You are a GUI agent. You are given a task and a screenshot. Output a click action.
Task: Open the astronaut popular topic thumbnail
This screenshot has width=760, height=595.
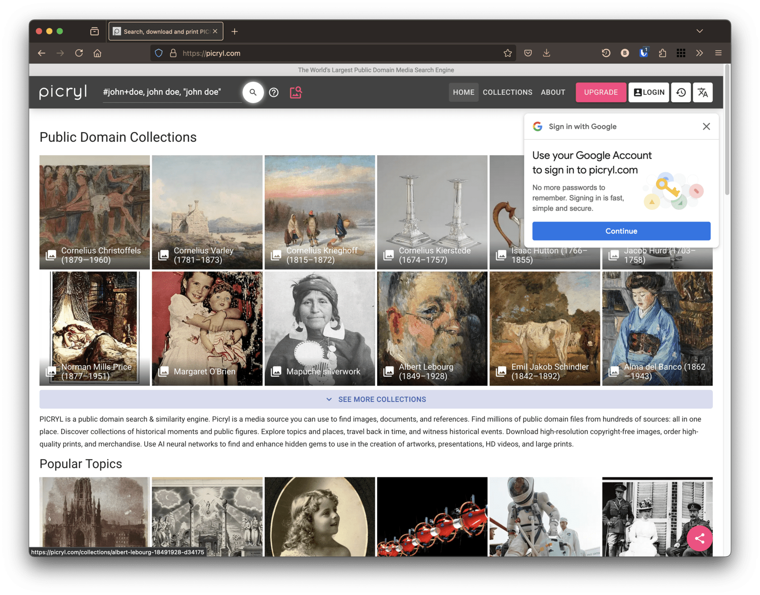(545, 517)
